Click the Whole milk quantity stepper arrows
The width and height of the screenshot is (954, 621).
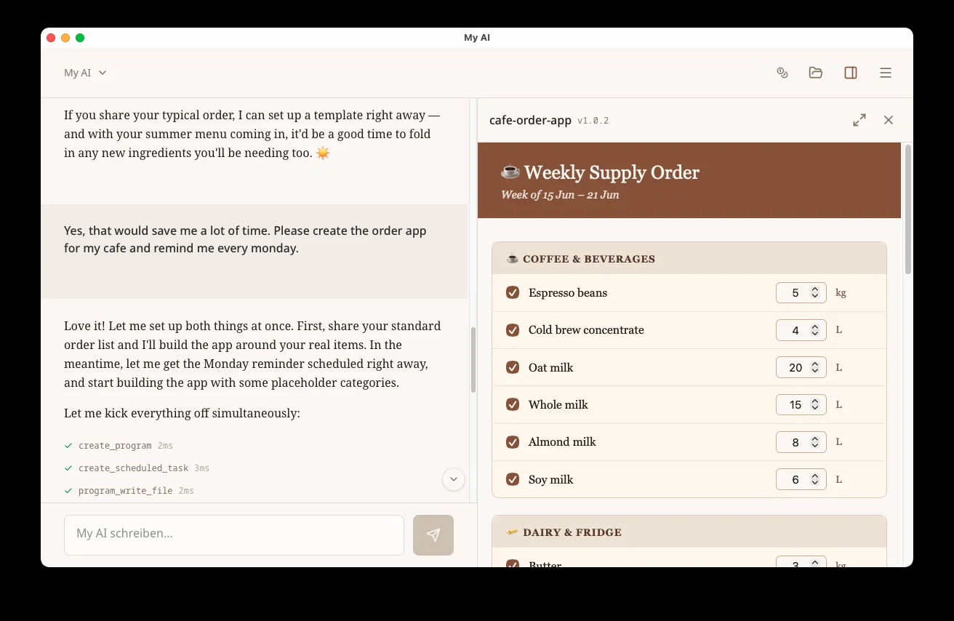(815, 404)
